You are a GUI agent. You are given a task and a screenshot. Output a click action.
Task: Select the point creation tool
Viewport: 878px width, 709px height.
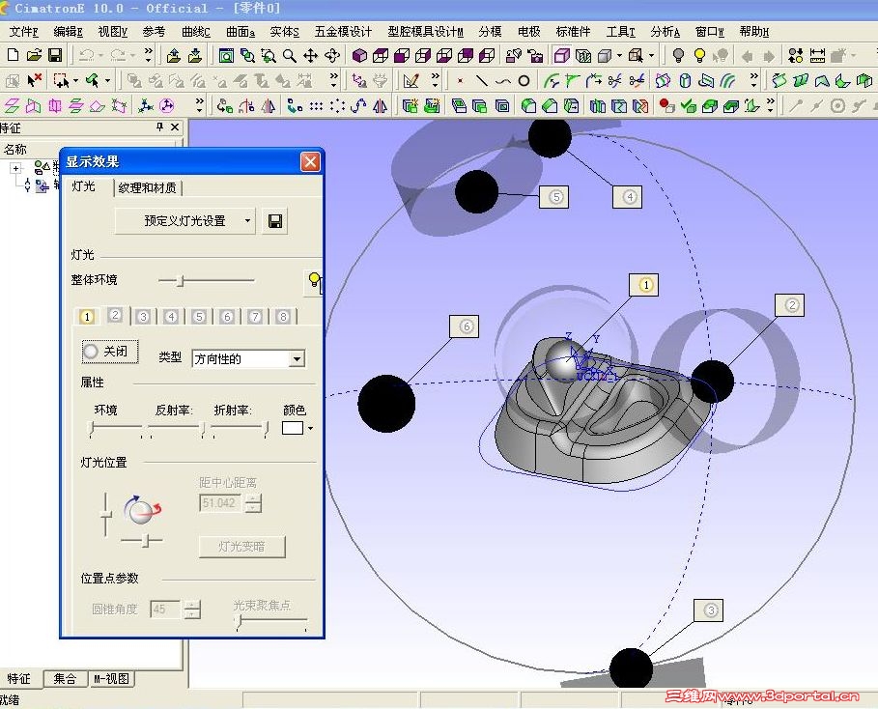(461, 80)
